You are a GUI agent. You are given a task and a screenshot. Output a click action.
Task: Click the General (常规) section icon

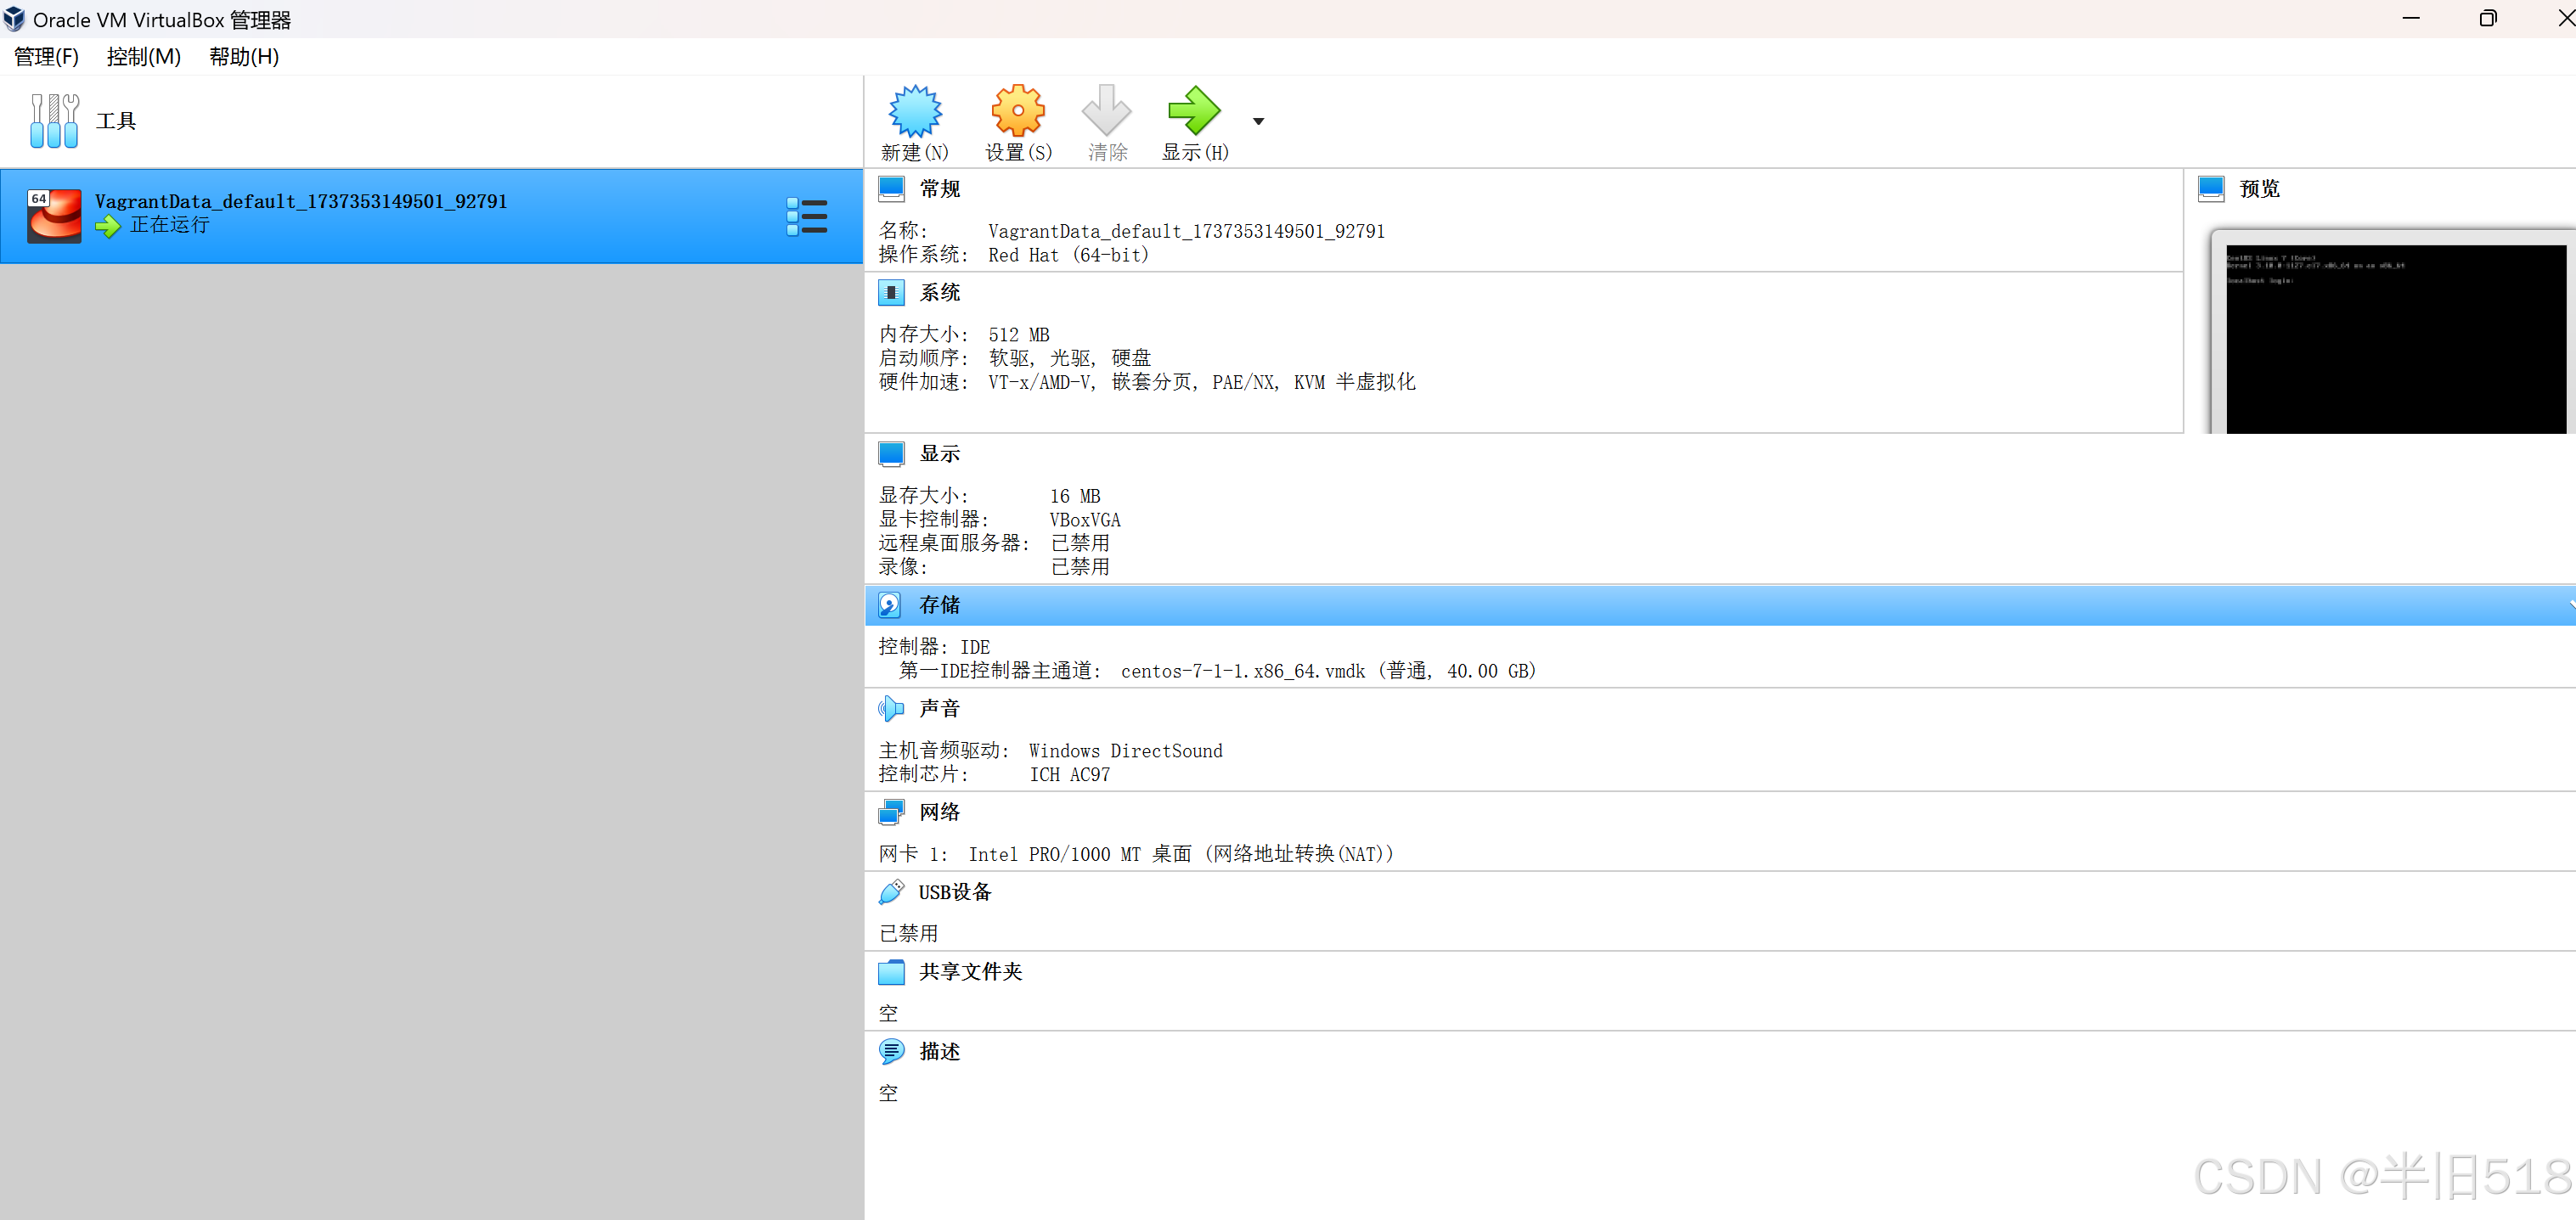[891, 189]
